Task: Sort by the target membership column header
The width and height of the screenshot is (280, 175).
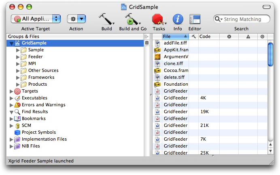Action: [x=262, y=36]
